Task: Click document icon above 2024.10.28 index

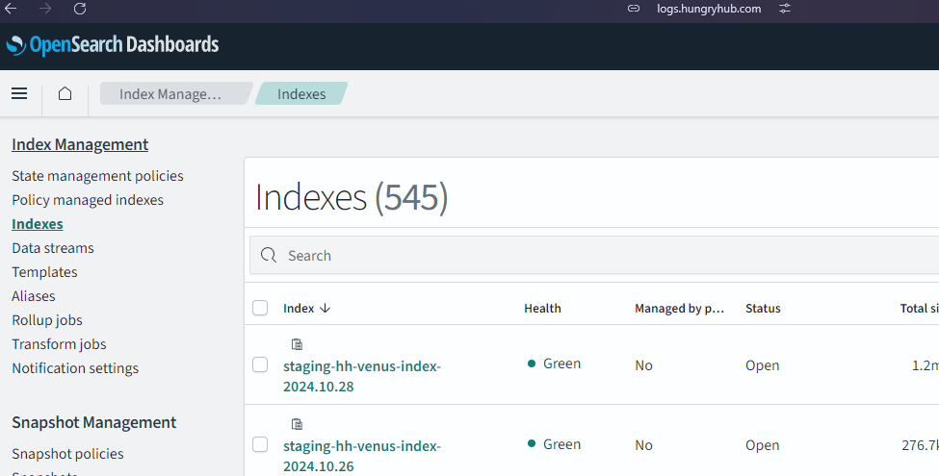Action: pos(297,344)
